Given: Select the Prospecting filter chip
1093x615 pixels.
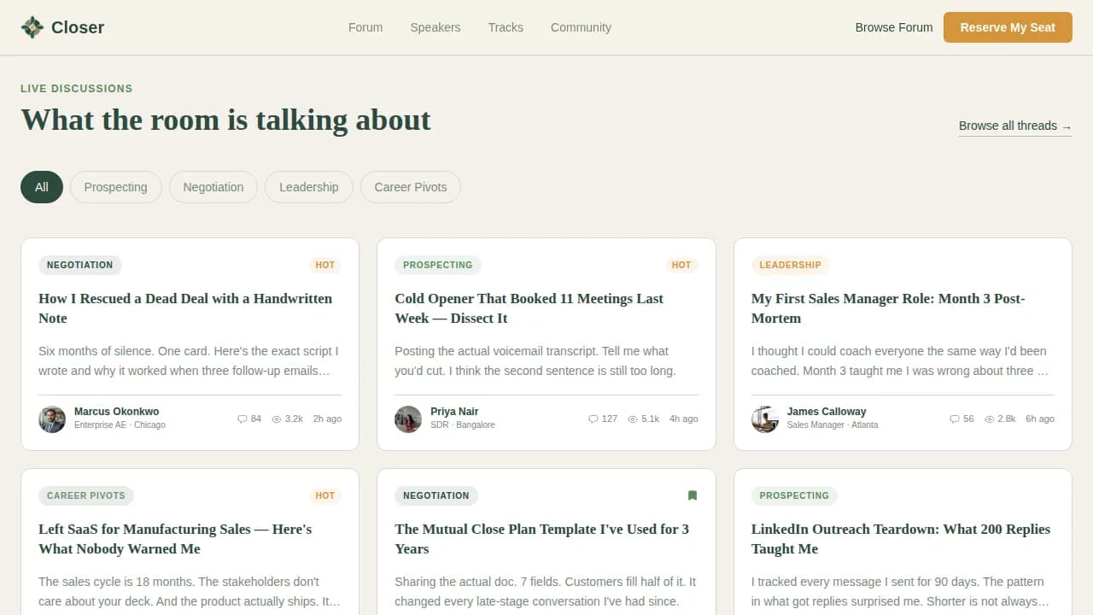Looking at the screenshot, I should click(115, 186).
